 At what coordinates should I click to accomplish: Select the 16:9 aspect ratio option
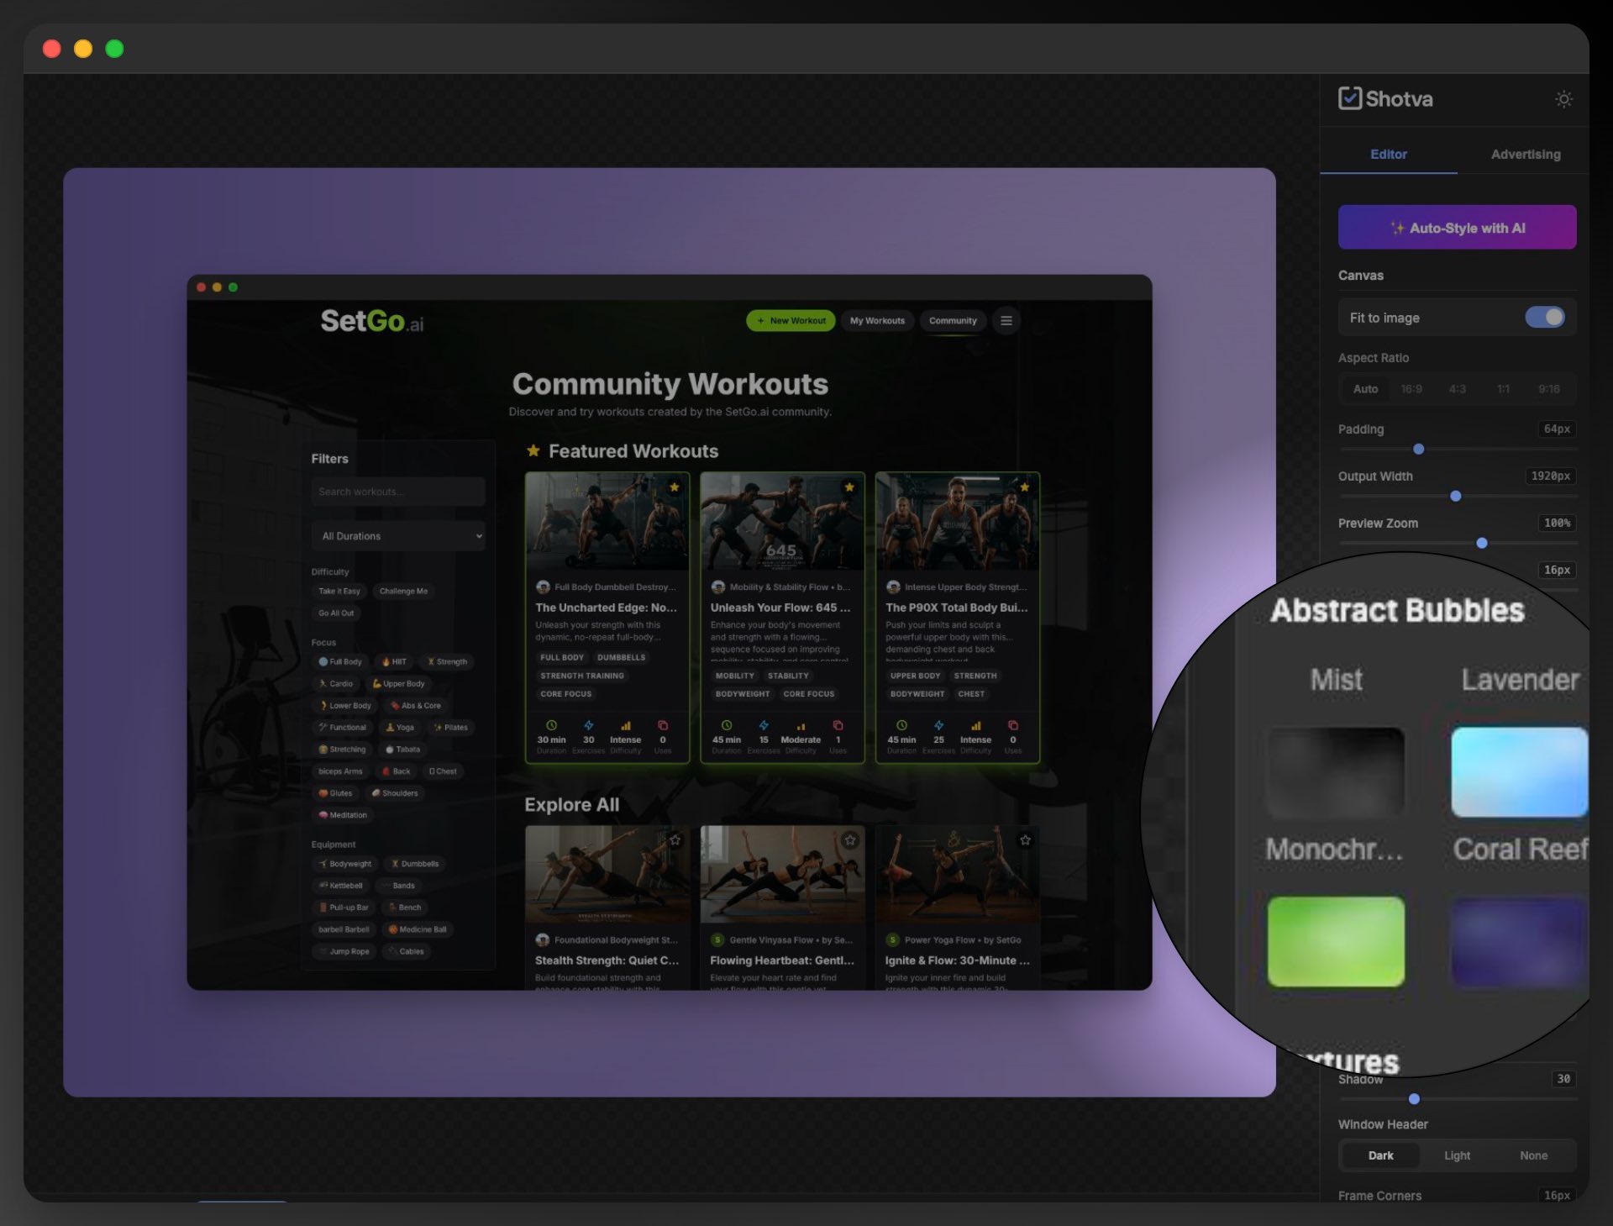[1411, 389]
